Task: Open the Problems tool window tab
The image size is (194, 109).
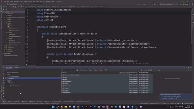Action: click(25, 102)
